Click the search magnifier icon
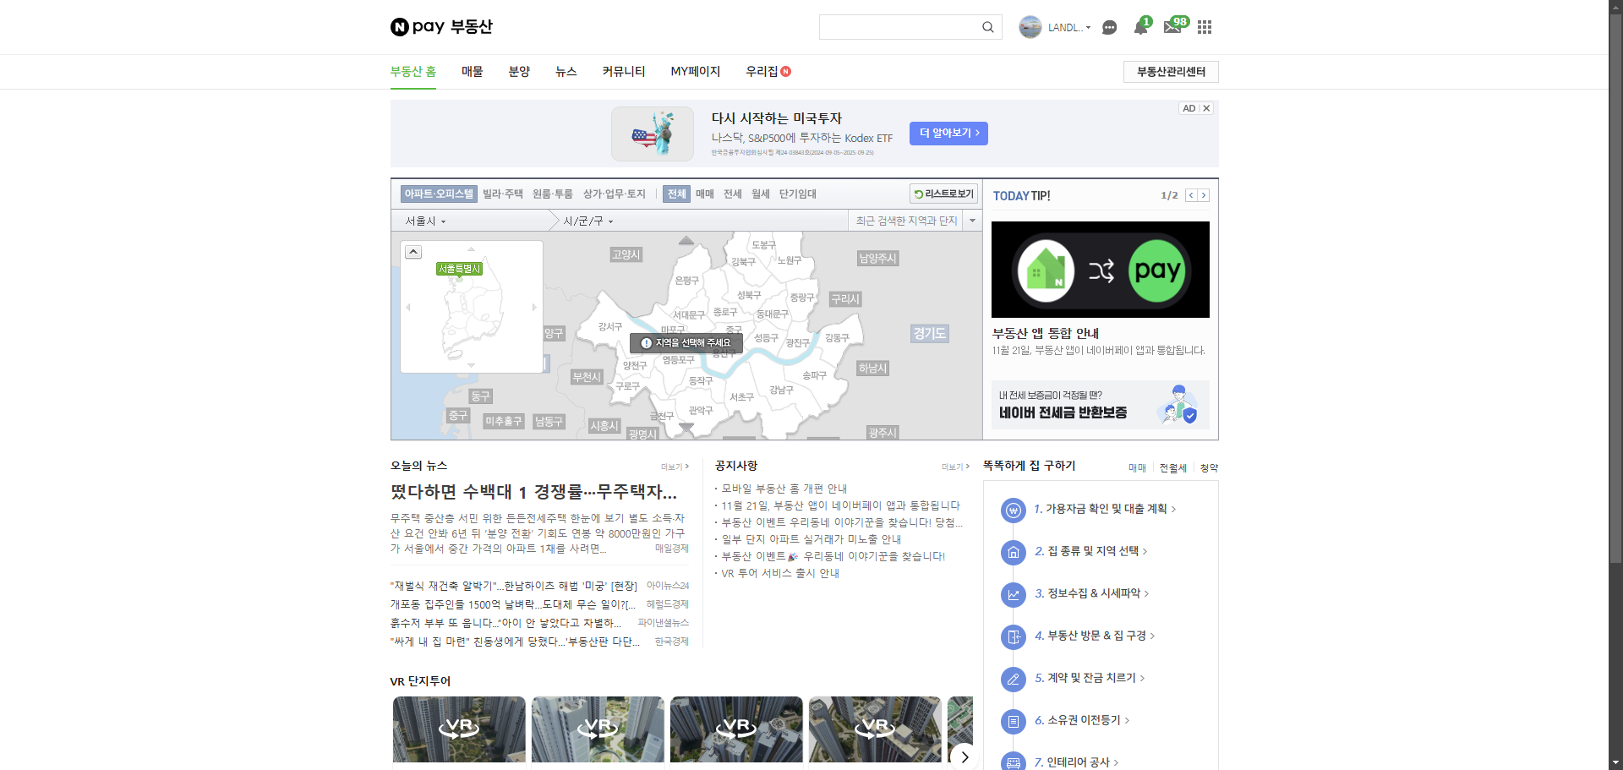Screen dimensions: 1623x770 pos(987,27)
